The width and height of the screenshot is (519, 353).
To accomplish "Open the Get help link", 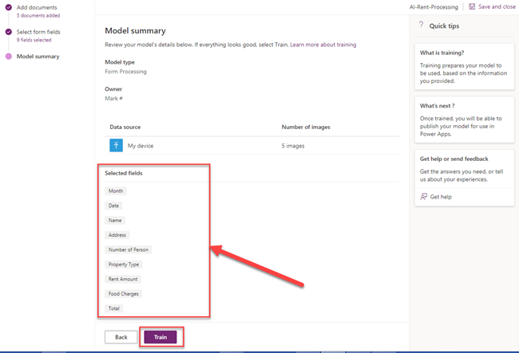I will click(441, 197).
